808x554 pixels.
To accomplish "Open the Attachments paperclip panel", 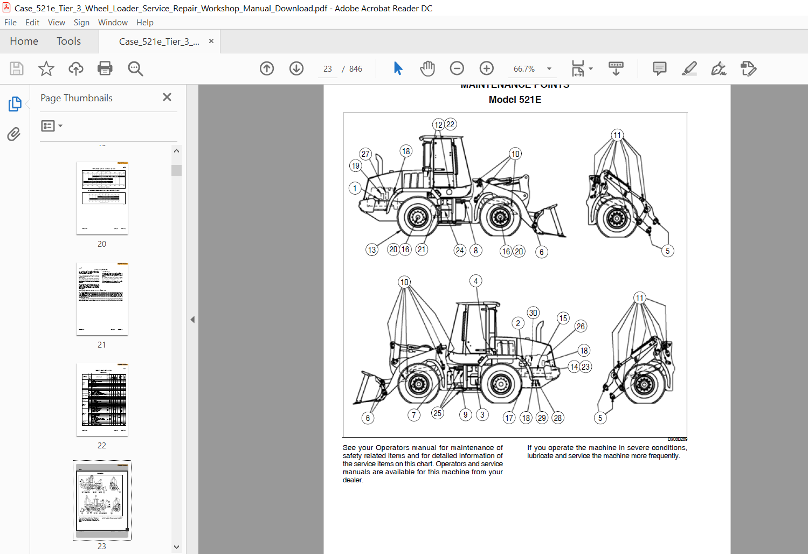I will click(x=14, y=134).
